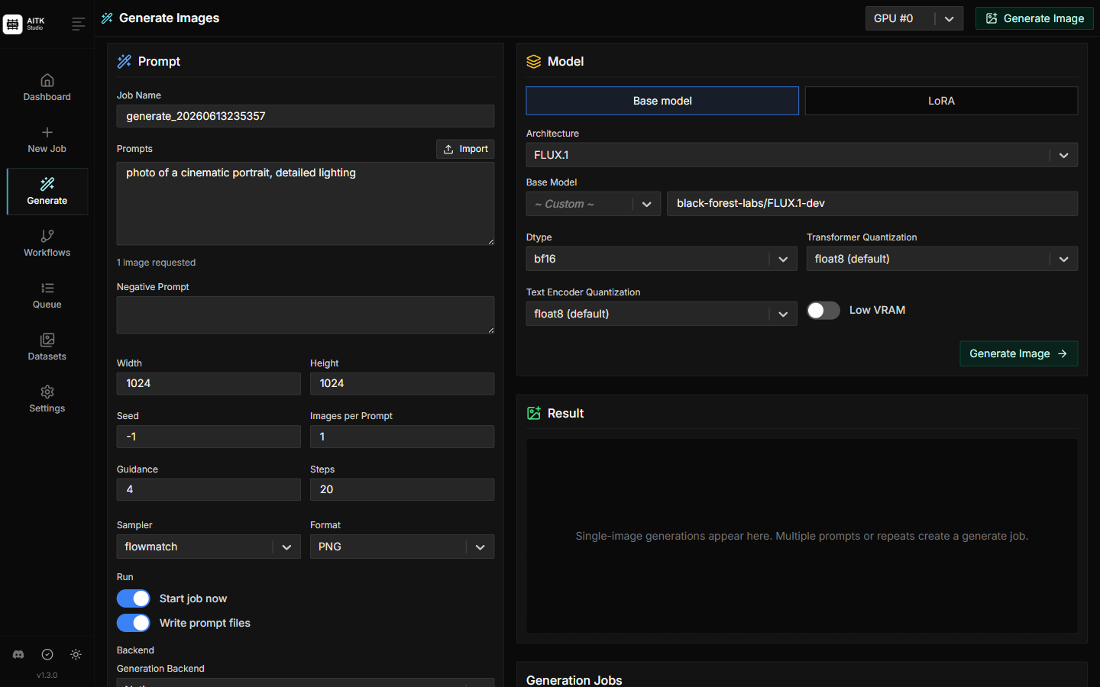The height and width of the screenshot is (687, 1100).
Task: Enable the Low VRAM switch
Action: click(x=823, y=310)
